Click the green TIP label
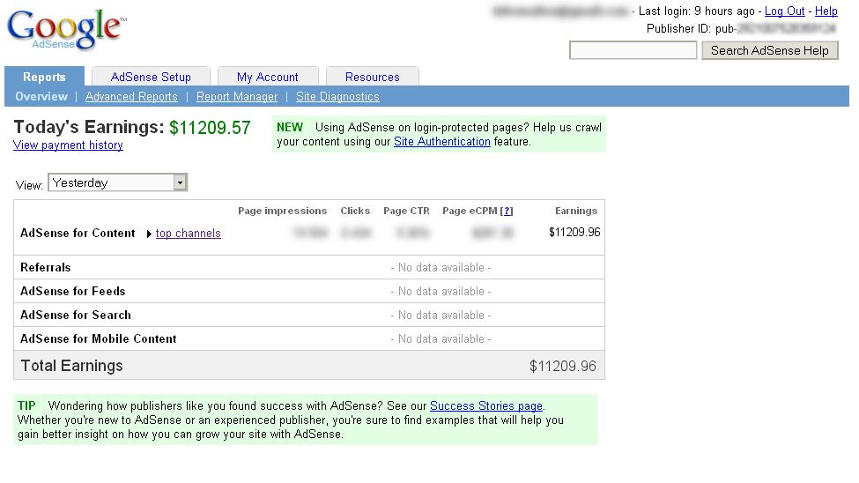Image resolution: width=859 pixels, height=483 pixels. pos(26,405)
